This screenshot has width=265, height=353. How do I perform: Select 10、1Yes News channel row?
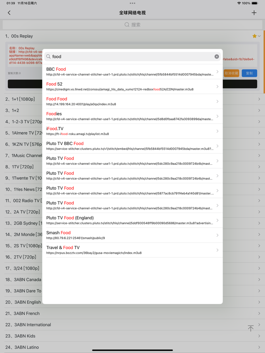[x=133, y=189]
